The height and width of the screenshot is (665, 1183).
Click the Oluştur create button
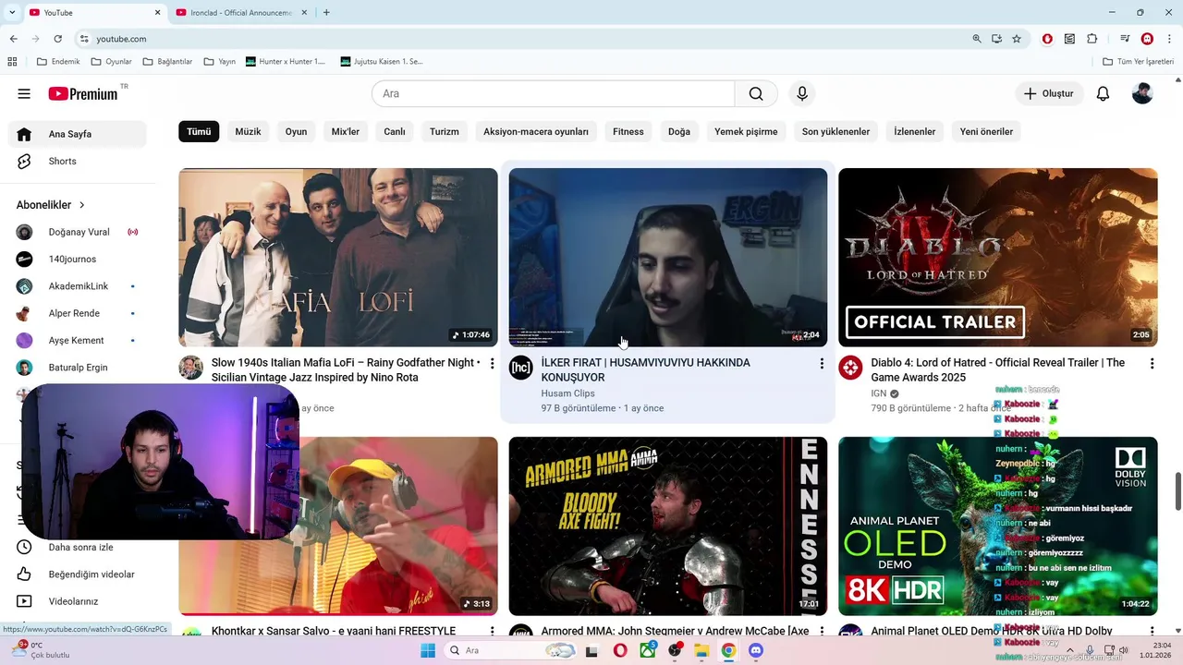coord(1049,93)
